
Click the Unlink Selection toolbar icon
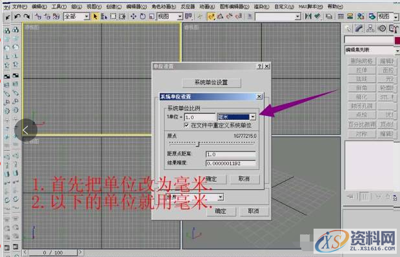(47, 17)
